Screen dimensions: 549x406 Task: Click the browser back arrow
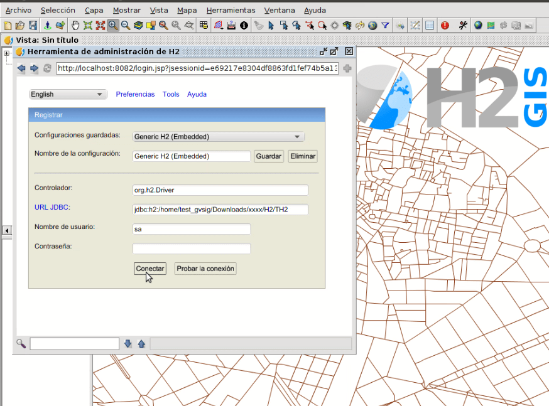pyautogui.click(x=21, y=68)
